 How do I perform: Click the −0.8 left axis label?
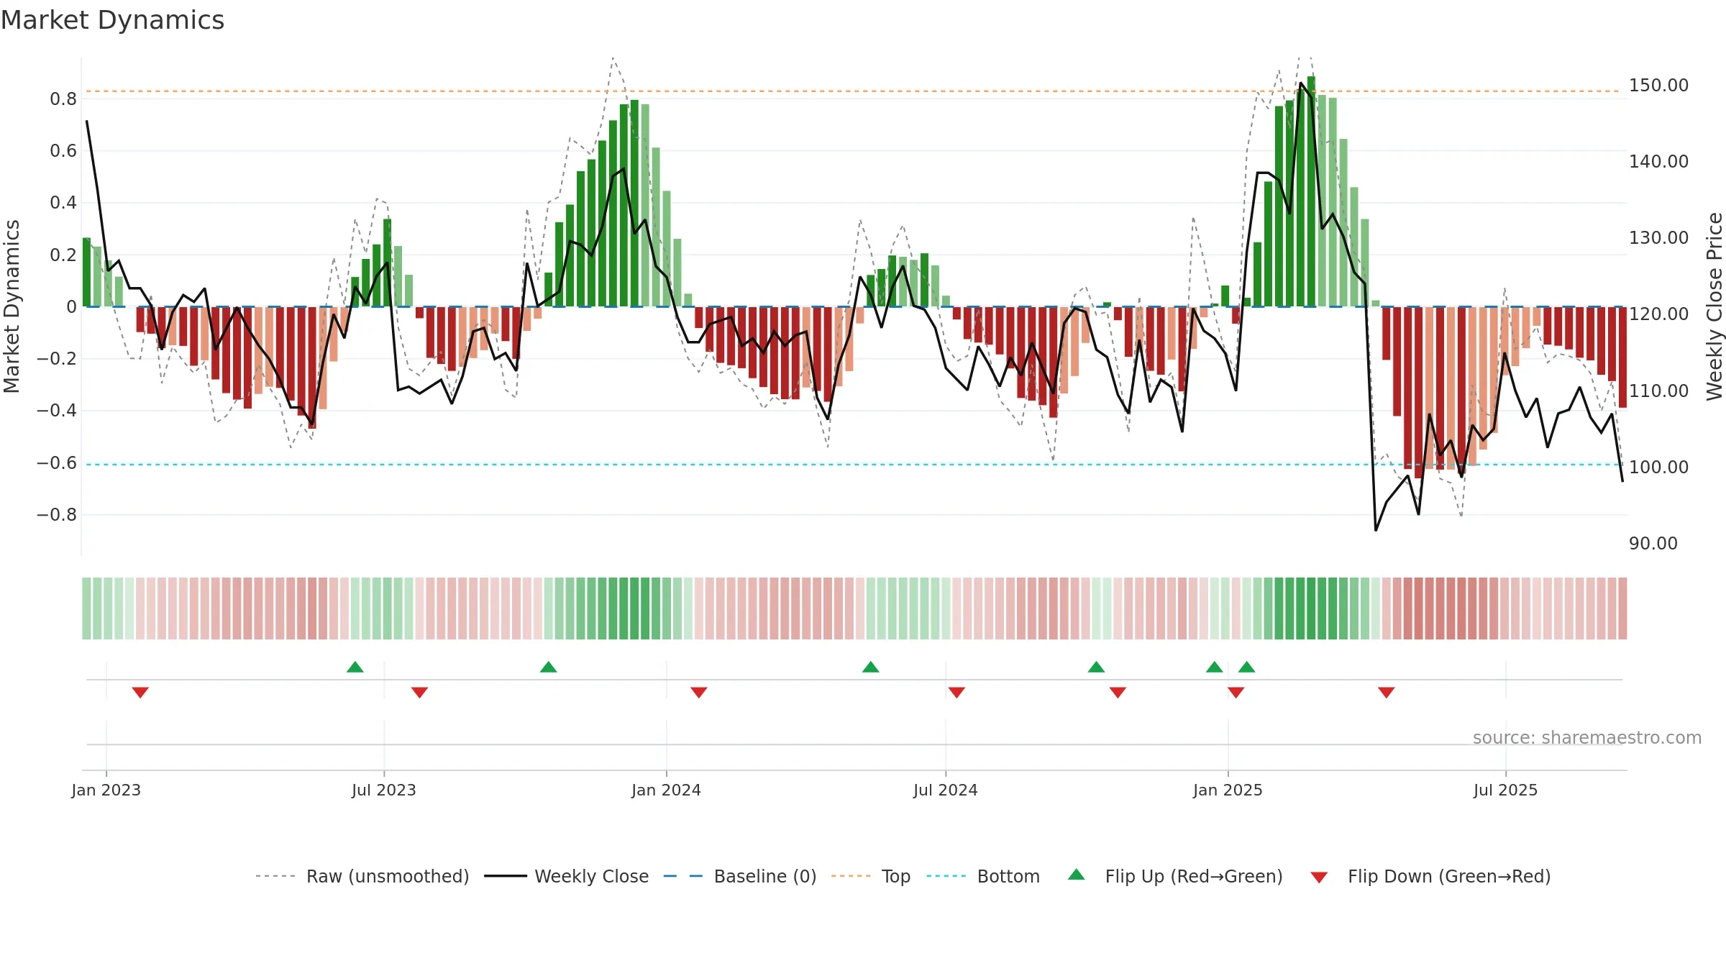point(57,514)
